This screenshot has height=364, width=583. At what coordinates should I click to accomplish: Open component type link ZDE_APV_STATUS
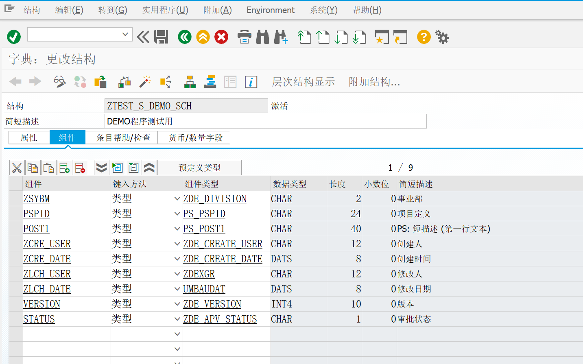coord(220,319)
